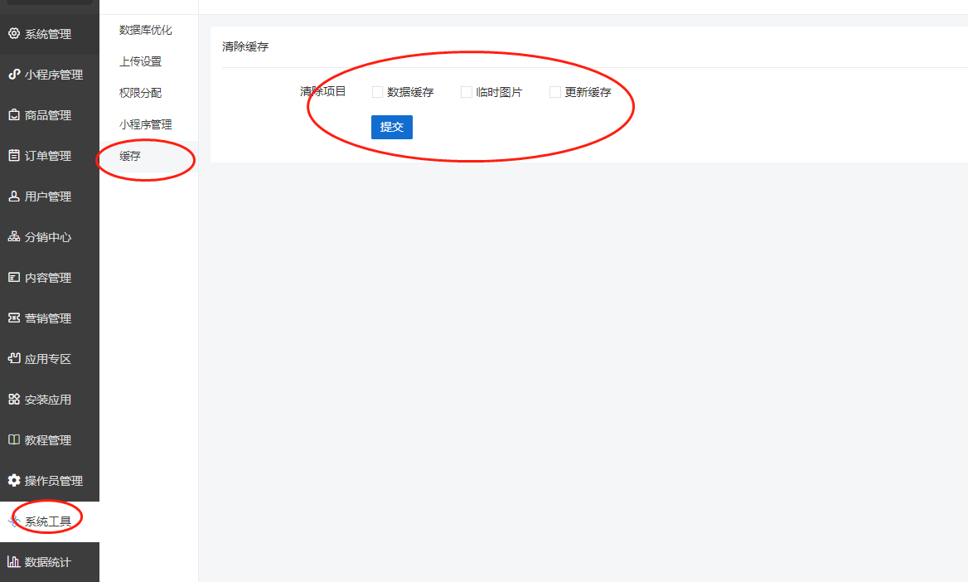Select 系统工具 in the sidebar
Viewport: 968px width, 582px height.
[x=50, y=521]
